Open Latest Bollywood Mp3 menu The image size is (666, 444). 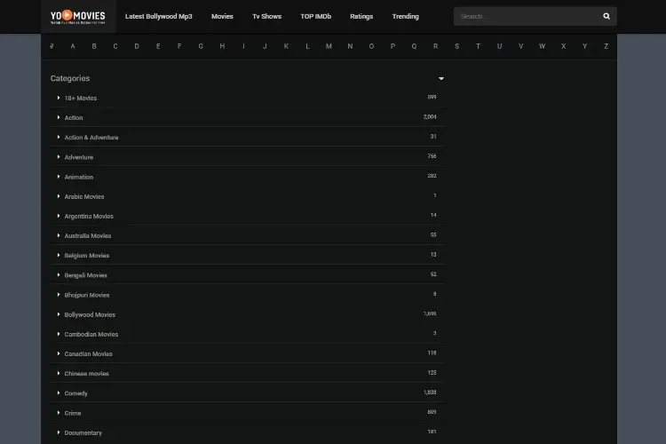coord(158,16)
